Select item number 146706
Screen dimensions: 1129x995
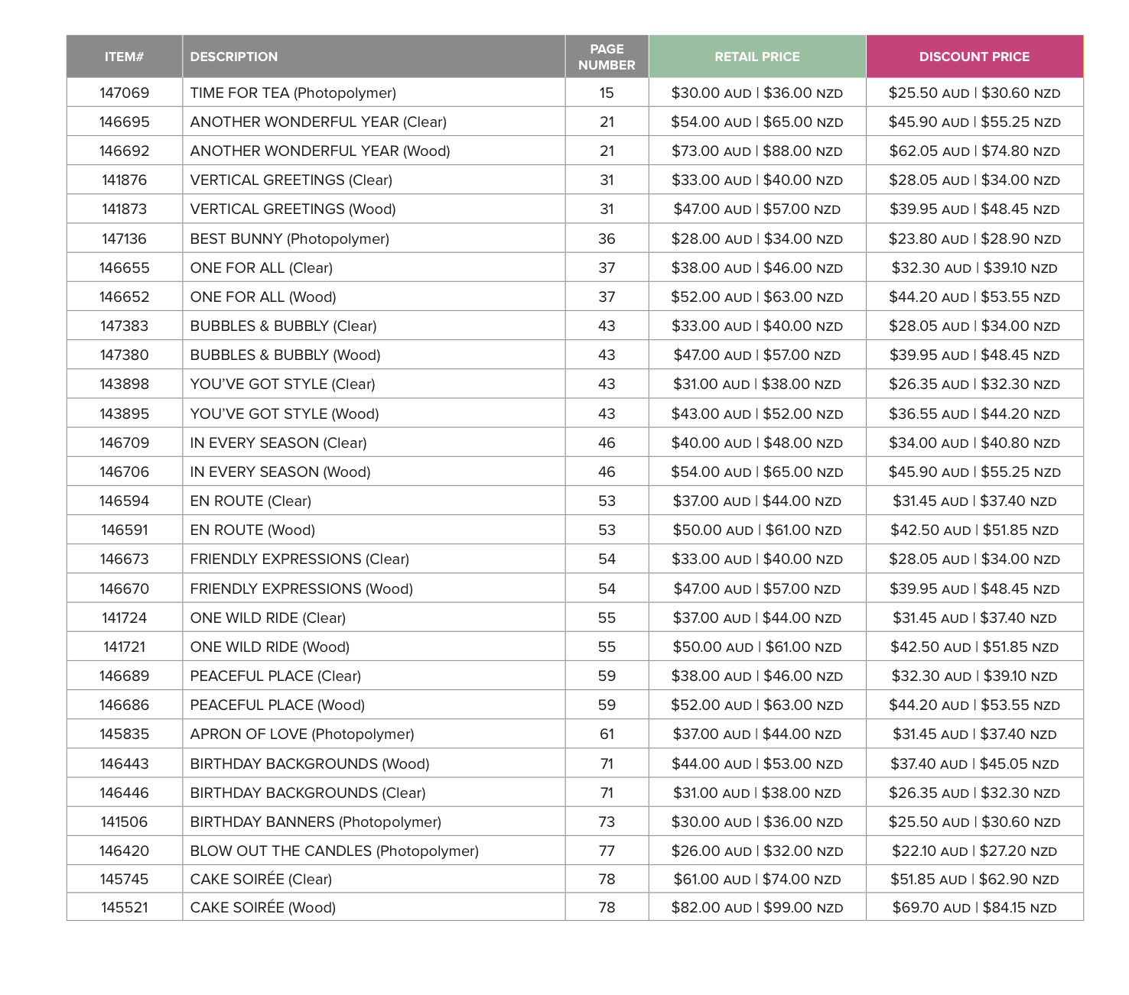point(125,472)
